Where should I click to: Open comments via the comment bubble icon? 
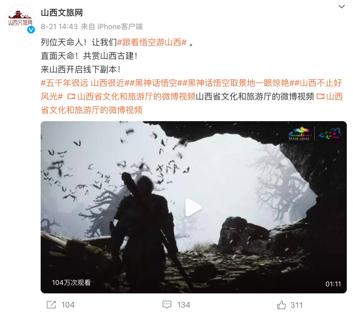click(167, 305)
